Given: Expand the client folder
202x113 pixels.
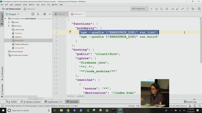Looking at the screenshot, I should tap(9, 22).
